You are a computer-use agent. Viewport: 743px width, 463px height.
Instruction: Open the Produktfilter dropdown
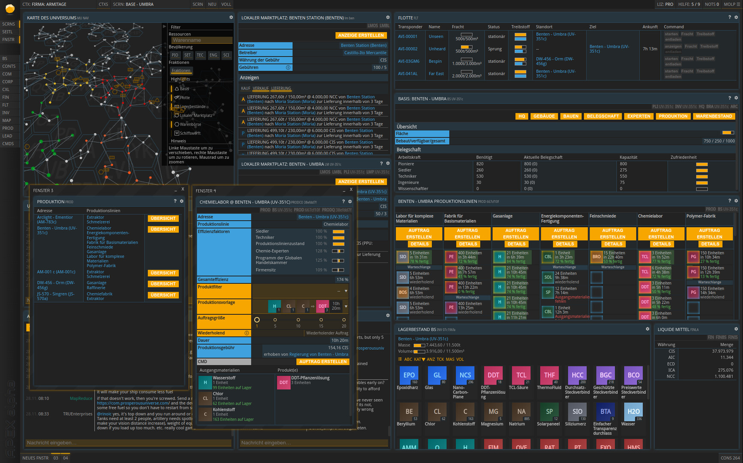346,291
